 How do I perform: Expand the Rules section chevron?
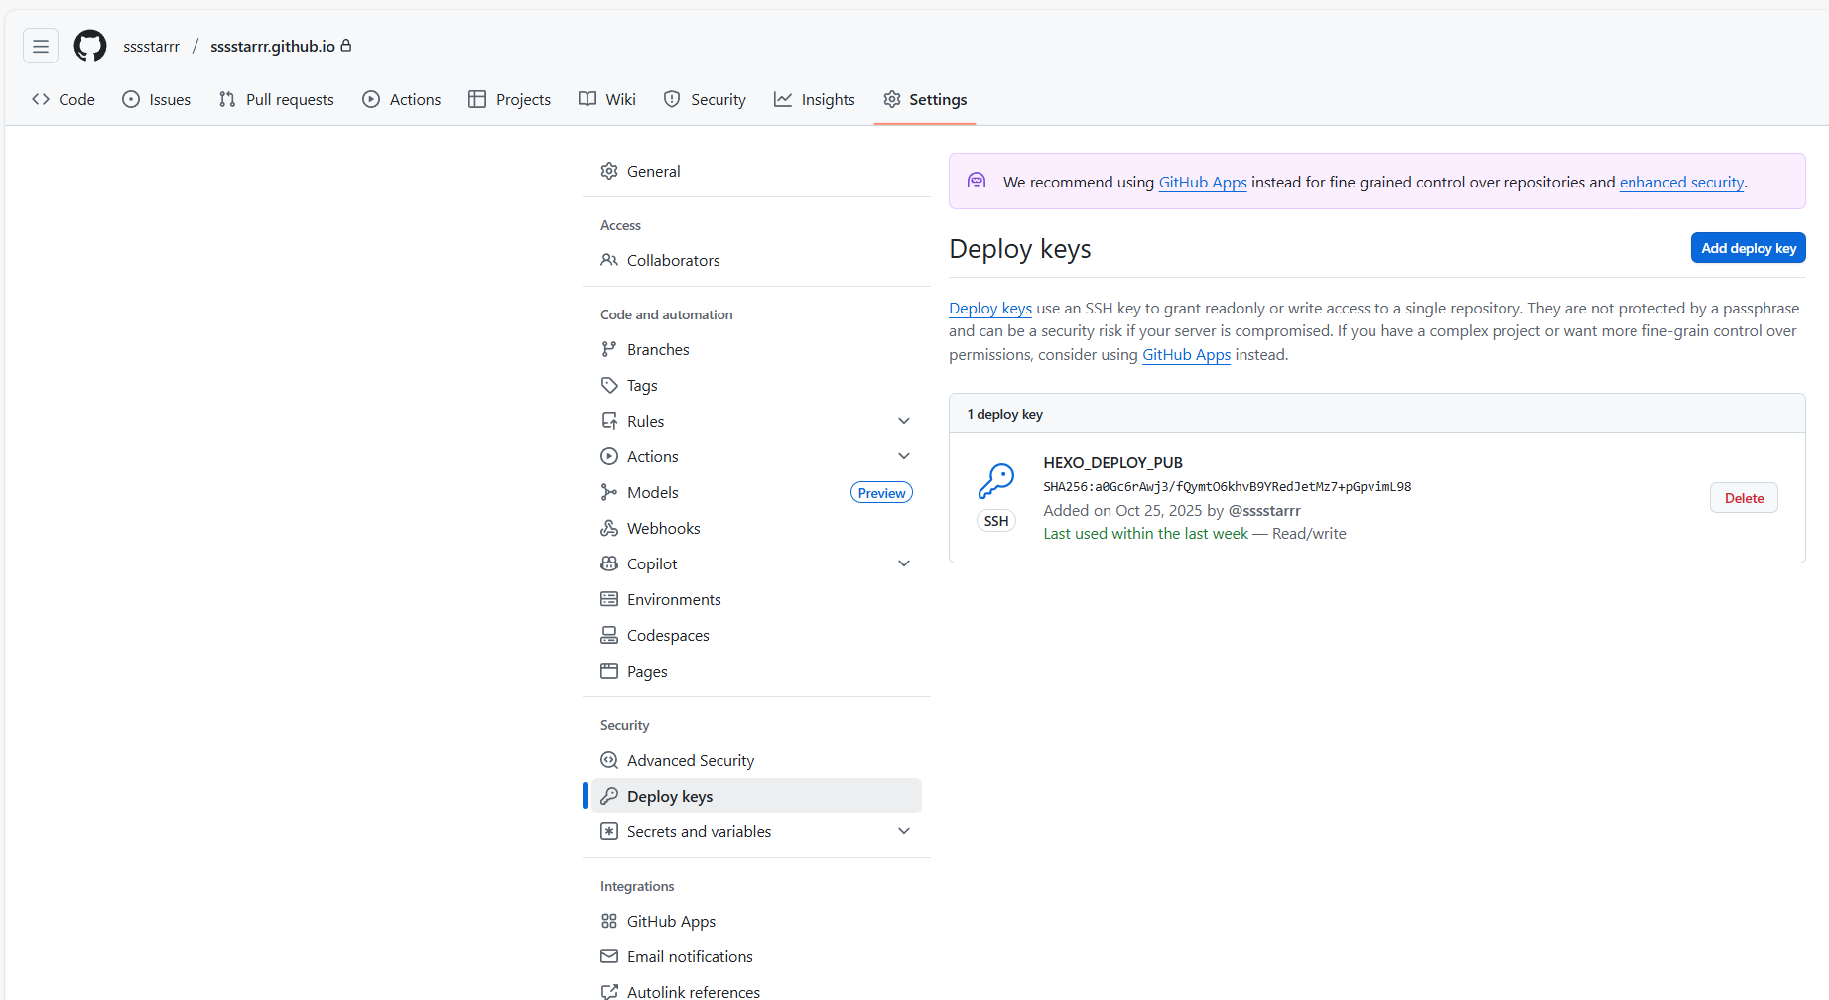coord(903,421)
